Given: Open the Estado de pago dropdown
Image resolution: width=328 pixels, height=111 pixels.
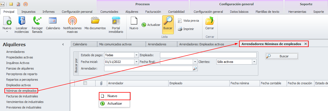Looking at the screenshot, I should pos(136,55).
